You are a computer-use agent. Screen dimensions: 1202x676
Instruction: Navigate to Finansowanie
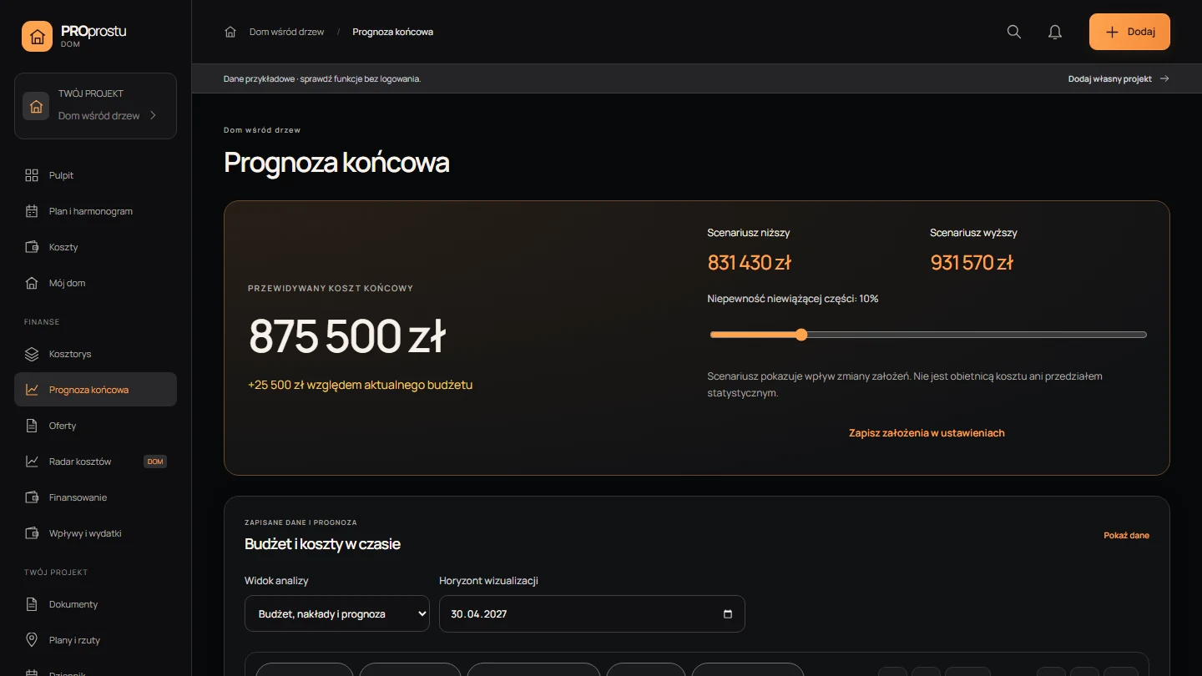(95, 497)
